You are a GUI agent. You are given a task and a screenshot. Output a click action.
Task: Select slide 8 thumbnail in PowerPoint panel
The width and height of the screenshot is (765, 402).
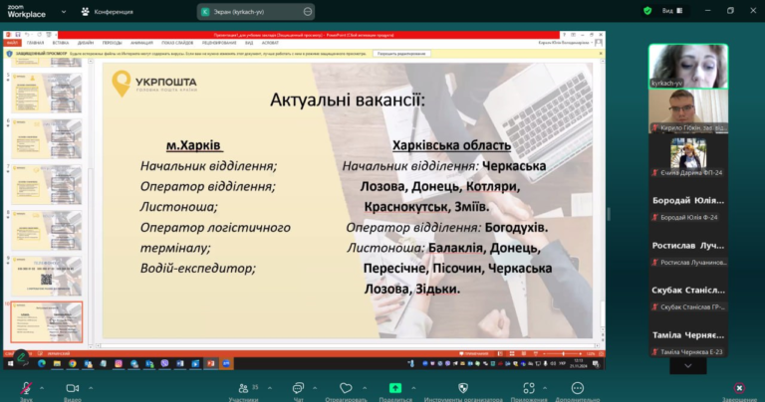(47, 231)
